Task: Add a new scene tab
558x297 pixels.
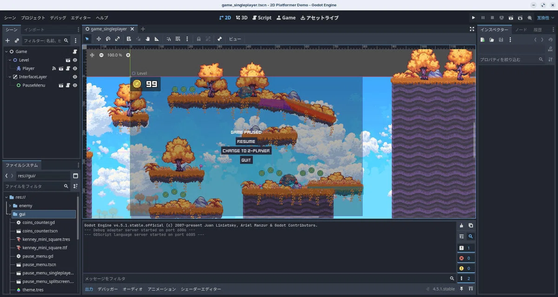Action: pyautogui.click(x=143, y=29)
